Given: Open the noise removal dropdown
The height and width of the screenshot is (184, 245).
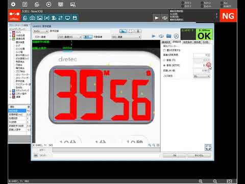Looking at the screenshot, I should [x=202, y=76].
